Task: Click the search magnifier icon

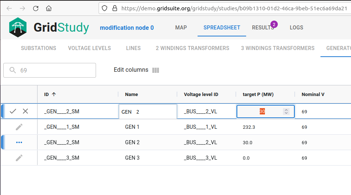Action: [13, 70]
